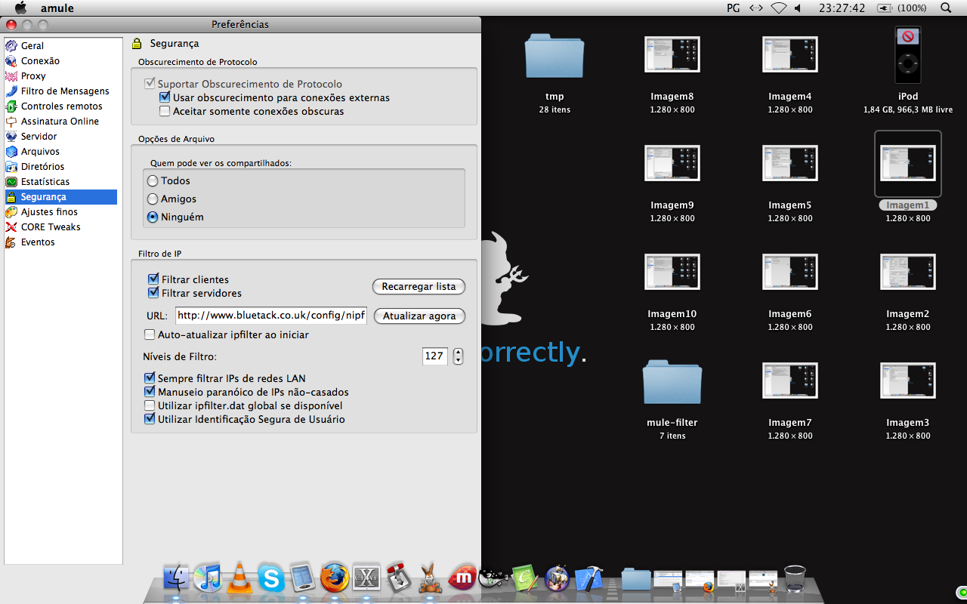967x604 pixels.
Task: Increase the filter level stepper
Action: [458, 352]
